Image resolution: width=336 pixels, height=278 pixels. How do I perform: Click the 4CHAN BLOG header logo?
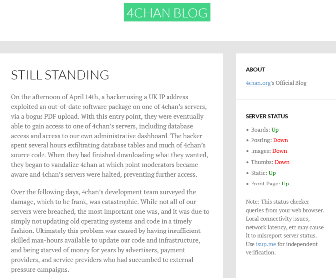[x=167, y=12]
